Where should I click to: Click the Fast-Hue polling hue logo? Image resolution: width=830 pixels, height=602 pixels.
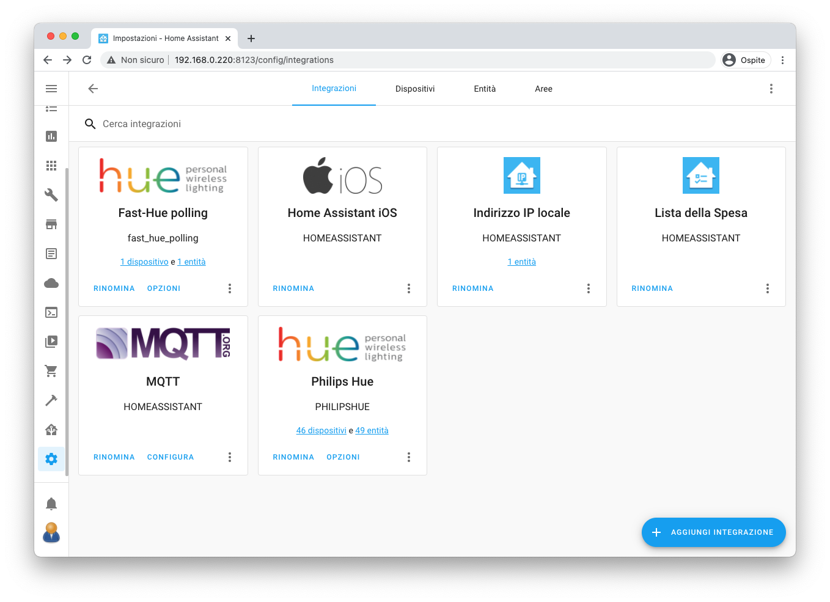[163, 176]
